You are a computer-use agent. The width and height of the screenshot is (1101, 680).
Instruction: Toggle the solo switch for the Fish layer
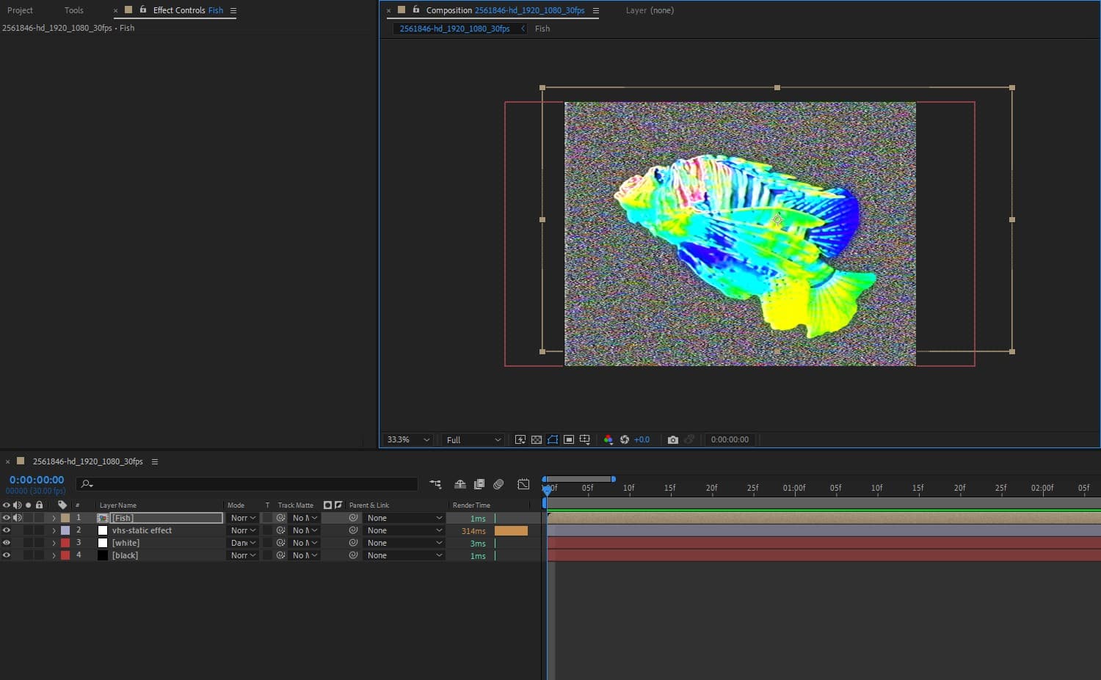28,518
